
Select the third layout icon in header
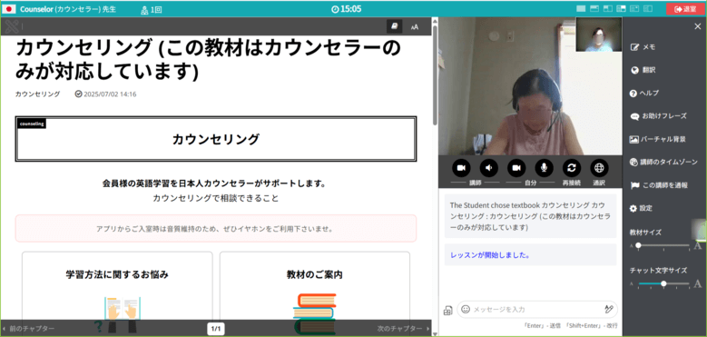608,8
